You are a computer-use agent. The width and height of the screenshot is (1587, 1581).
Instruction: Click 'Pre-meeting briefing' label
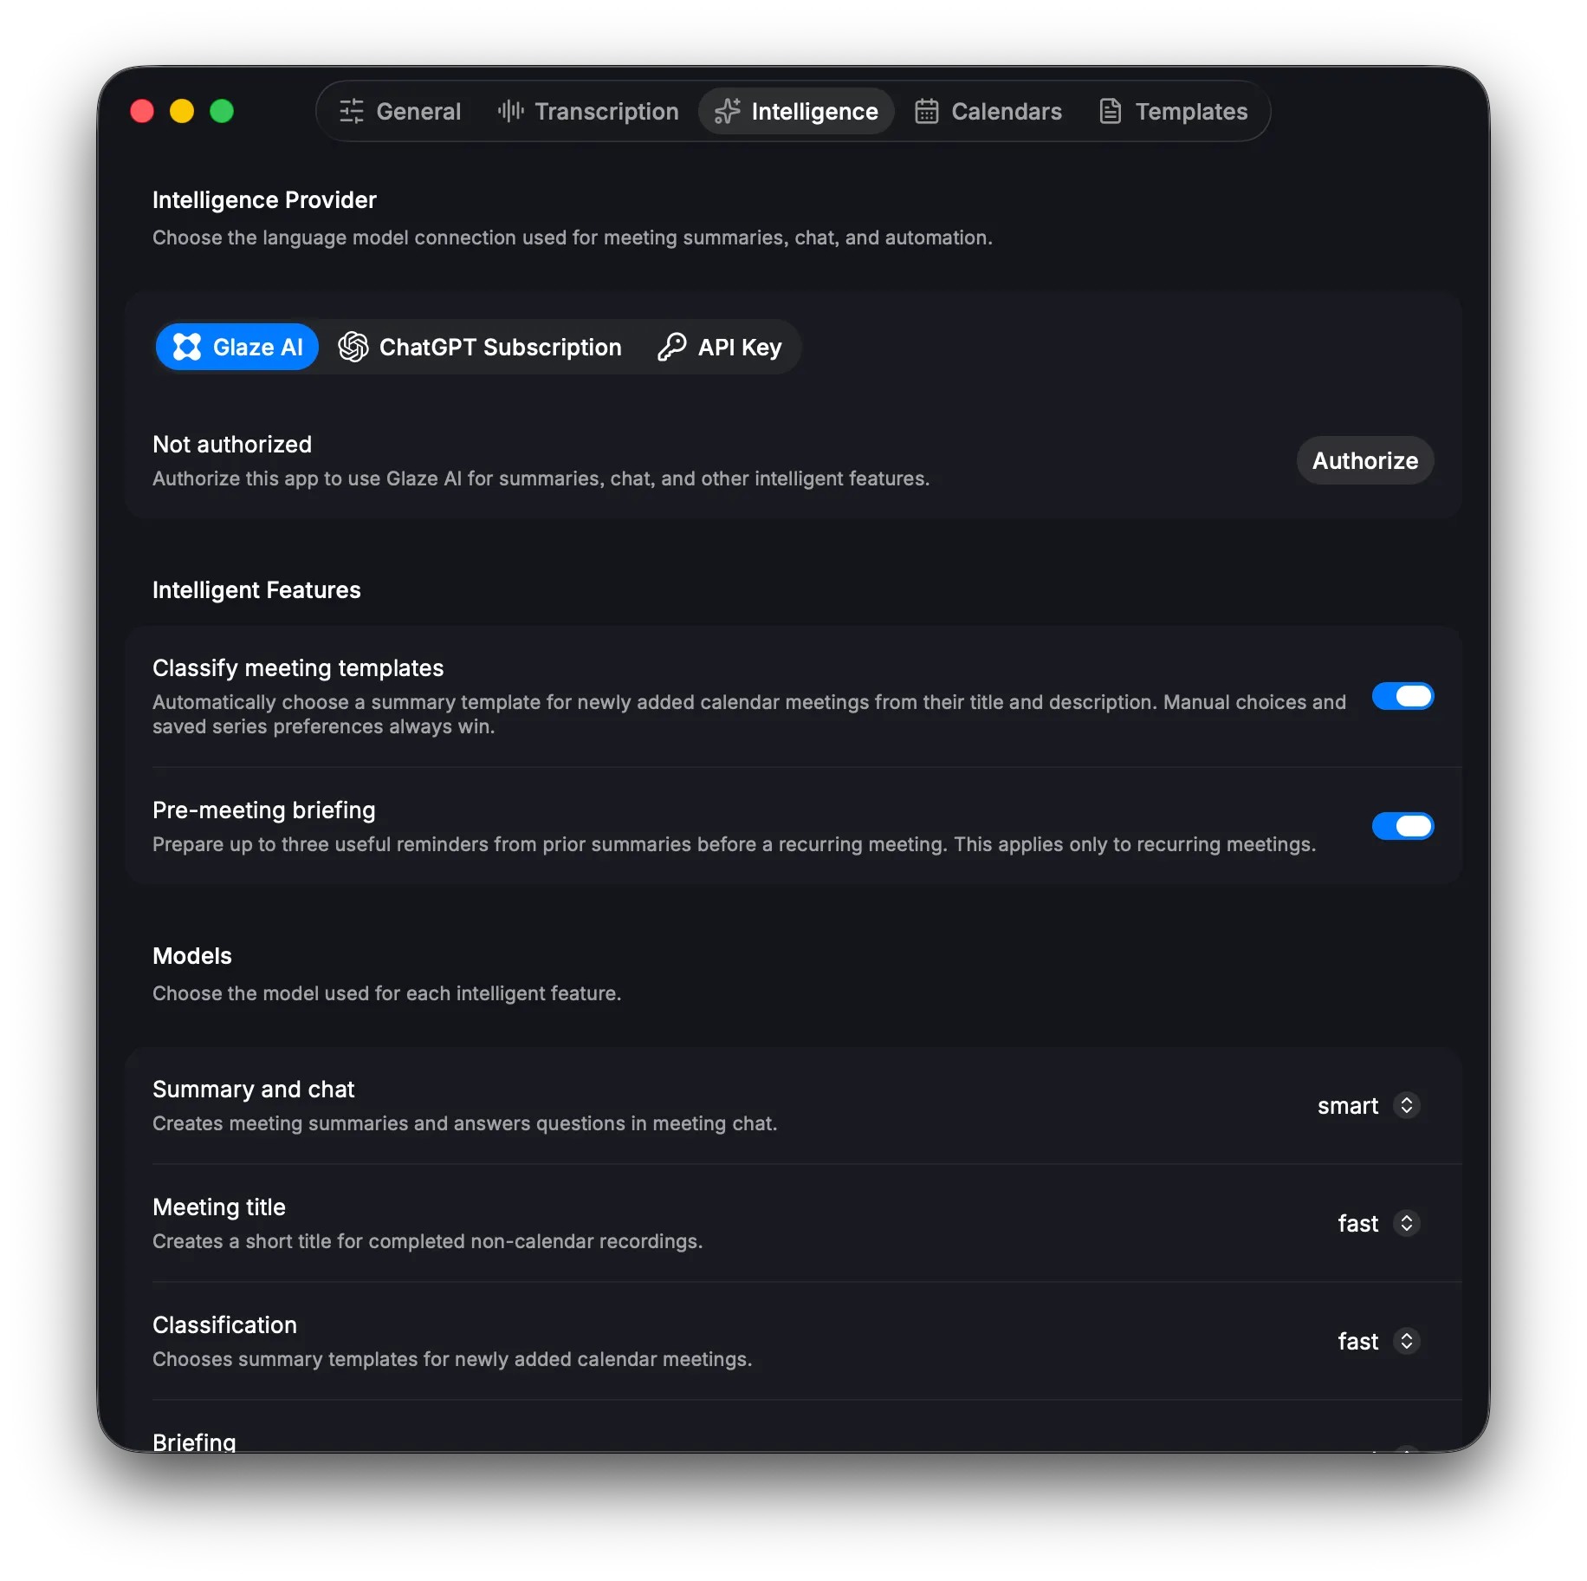(x=264, y=810)
